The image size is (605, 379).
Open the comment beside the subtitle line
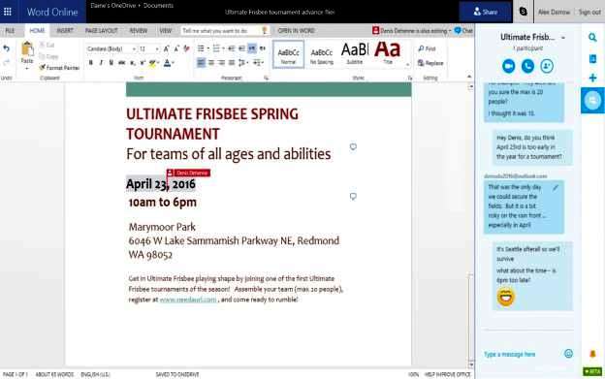tap(353, 147)
